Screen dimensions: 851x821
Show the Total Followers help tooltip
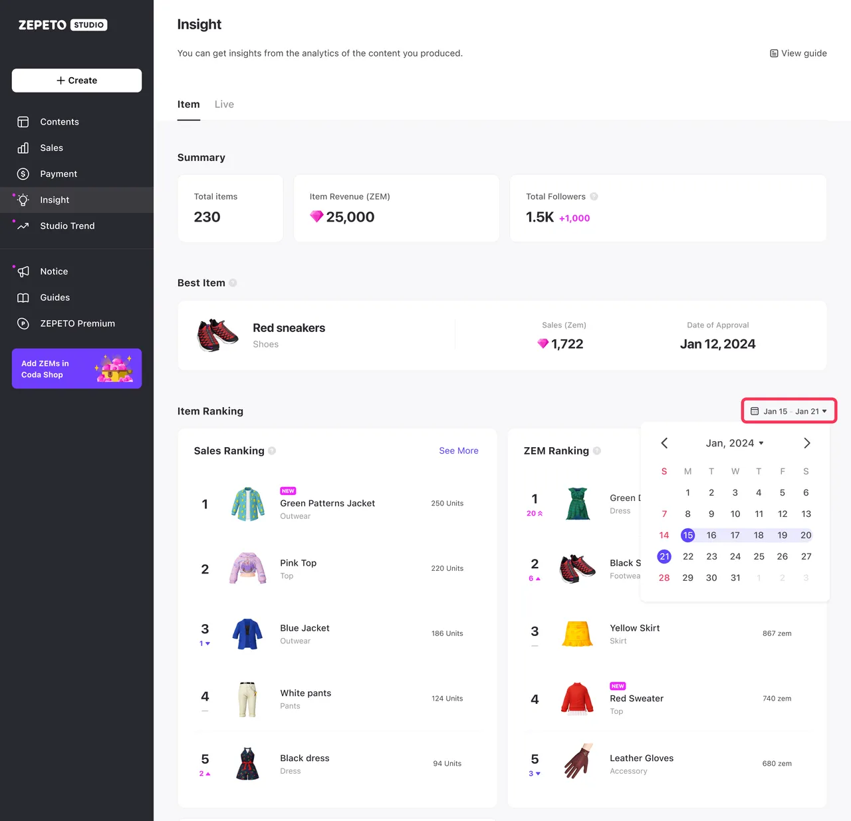coord(592,196)
